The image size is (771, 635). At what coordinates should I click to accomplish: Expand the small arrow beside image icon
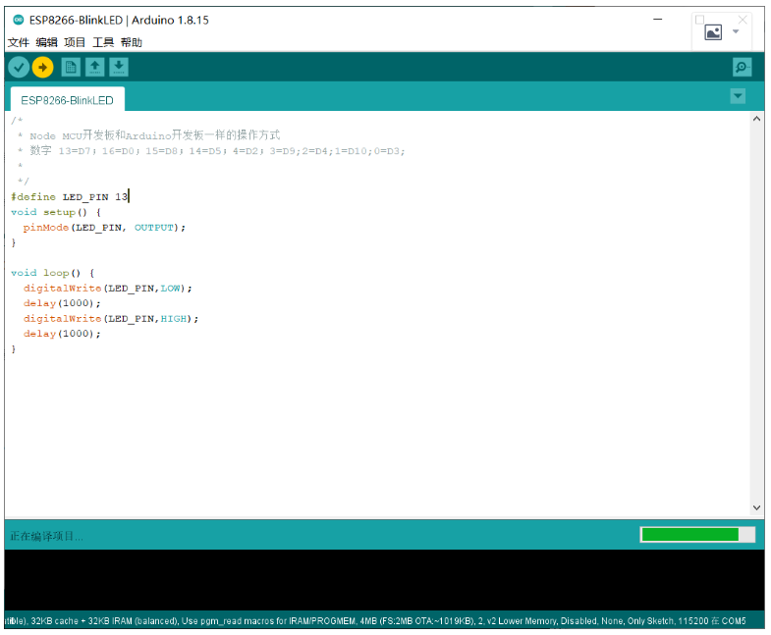coord(736,31)
